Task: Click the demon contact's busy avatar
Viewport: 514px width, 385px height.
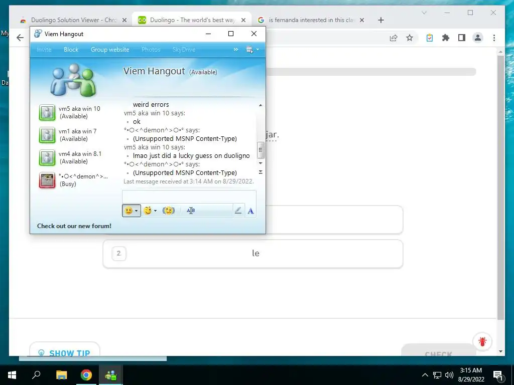Action: tap(47, 180)
